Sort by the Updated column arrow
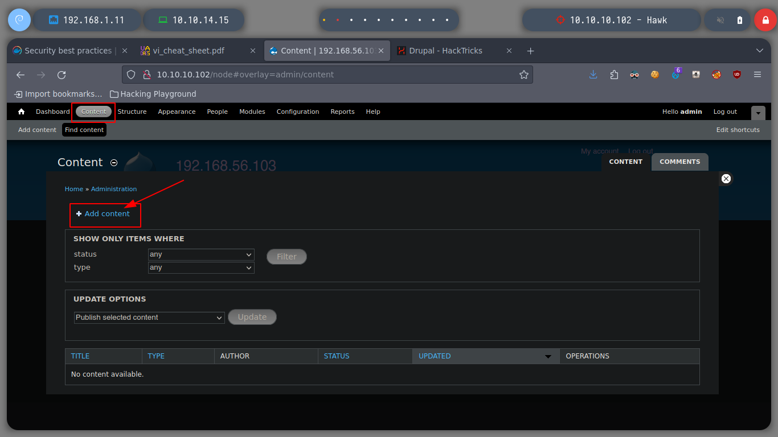 tap(548, 356)
